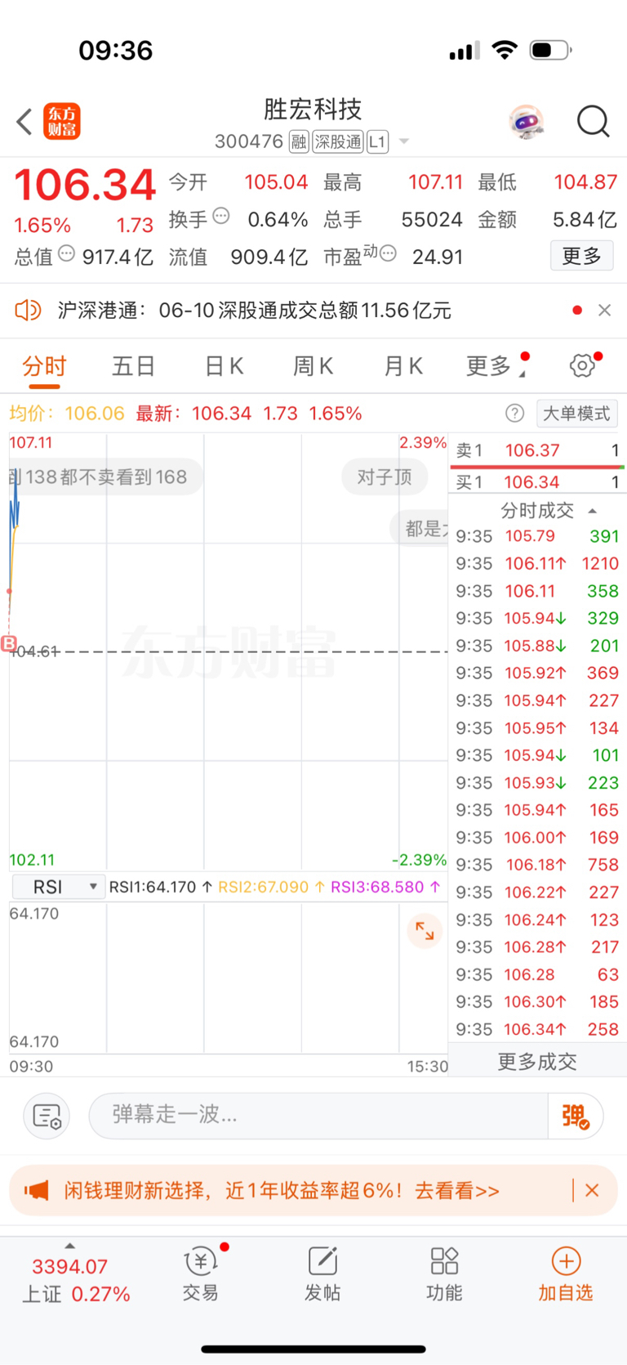Tap the 更多 quote details button
Image resolution: width=627 pixels, height=1365 pixels.
pyautogui.click(x=582, y=256)
